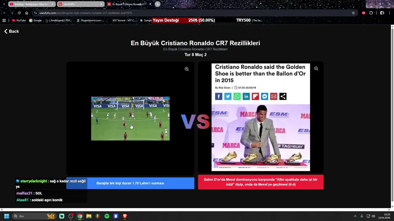
Task: Open Brave browser from the taskbar
Action: tap(125, 216)
